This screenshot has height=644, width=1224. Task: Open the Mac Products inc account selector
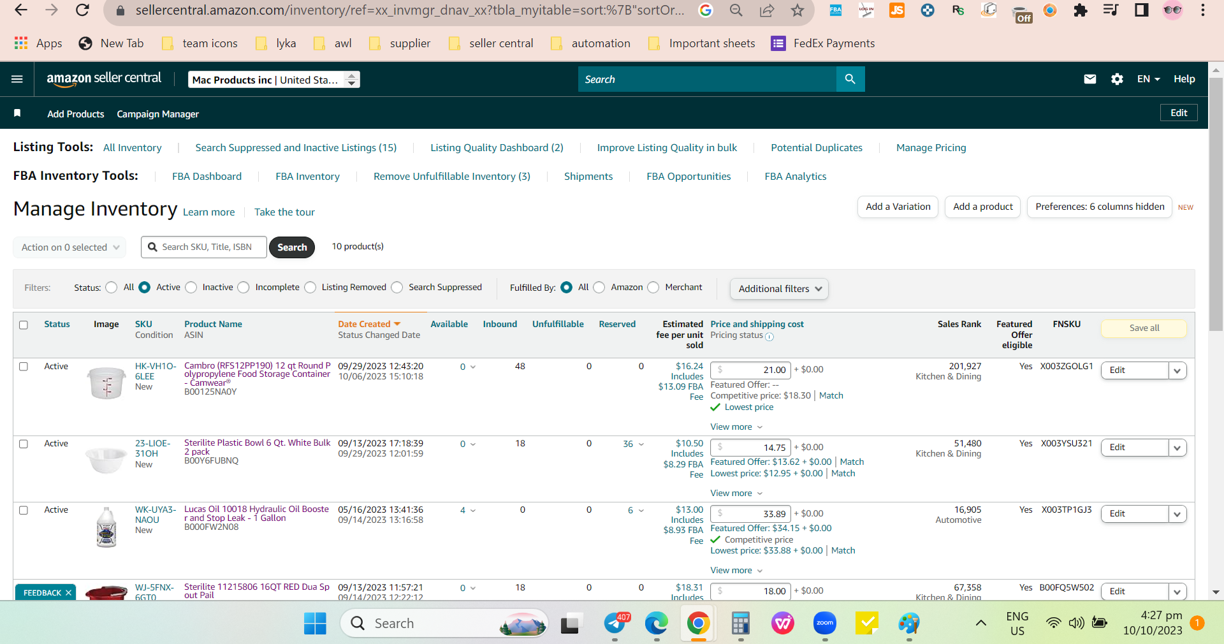point(274,80)
